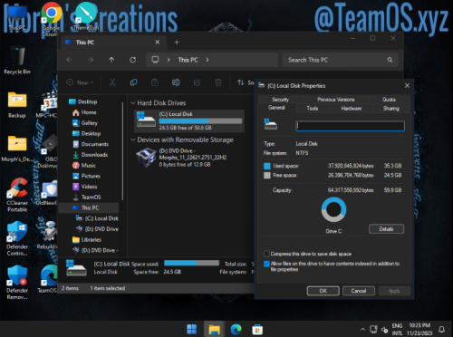Click the Paste icon in Explorer toolbar
Image resolution: width=453 pixels, height=337 pixels.
(155, 82)
